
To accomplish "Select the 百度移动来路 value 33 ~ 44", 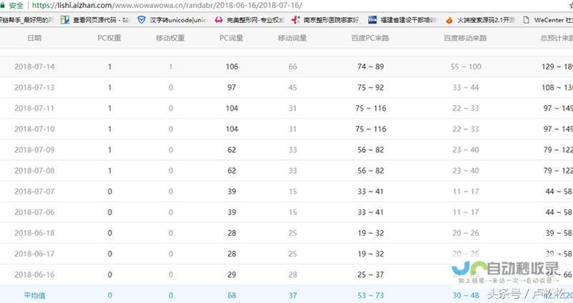I will click(x=466, y=87).
